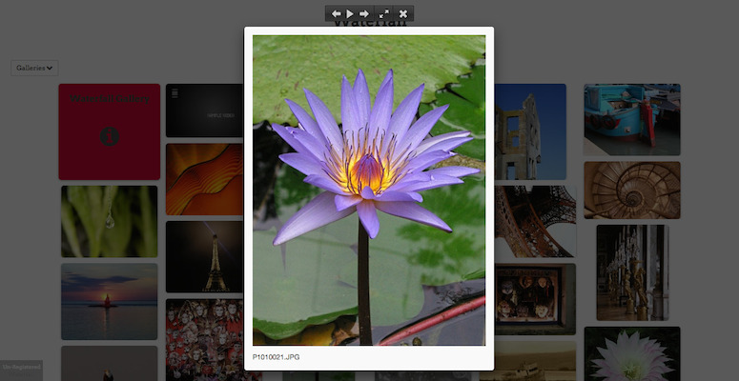Open the crowd of masks thumbnail
The height and width of the screenshot is (381, 739).
(x=204, y=338)
